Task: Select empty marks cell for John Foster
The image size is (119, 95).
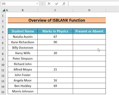Action: point(55,75)
